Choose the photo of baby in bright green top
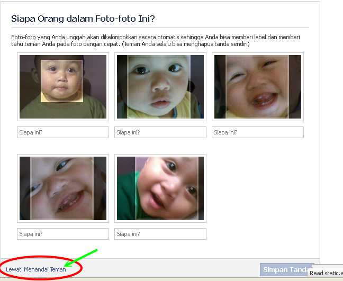Viewport: 343px width, 281px height. [x=160, y=188]
